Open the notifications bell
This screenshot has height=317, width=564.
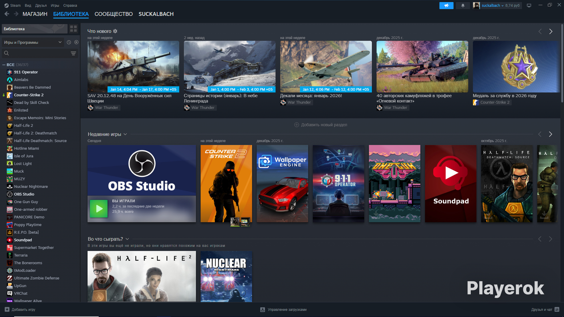pyautogui.click(x=463, y=5)
